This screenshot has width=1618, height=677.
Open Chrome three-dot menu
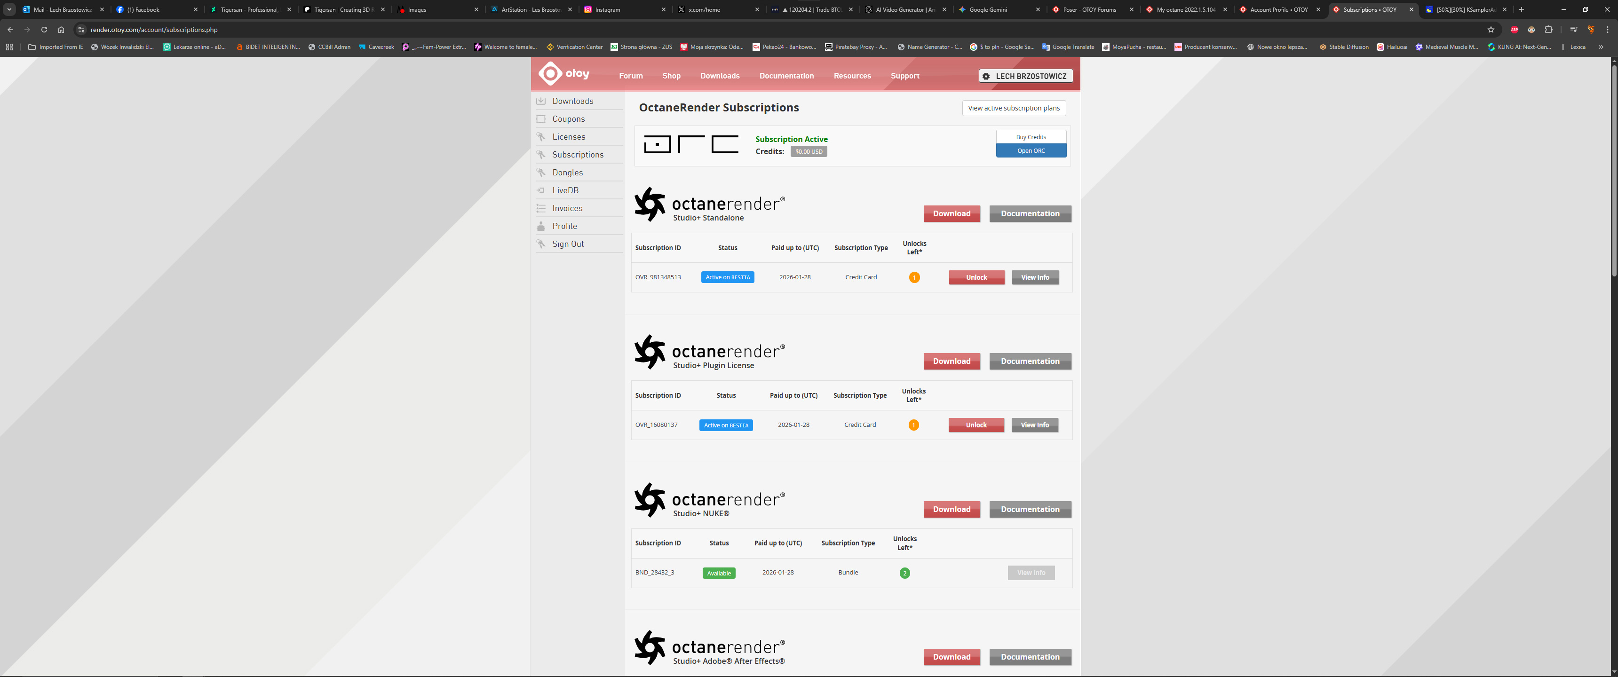point(1607,30)
